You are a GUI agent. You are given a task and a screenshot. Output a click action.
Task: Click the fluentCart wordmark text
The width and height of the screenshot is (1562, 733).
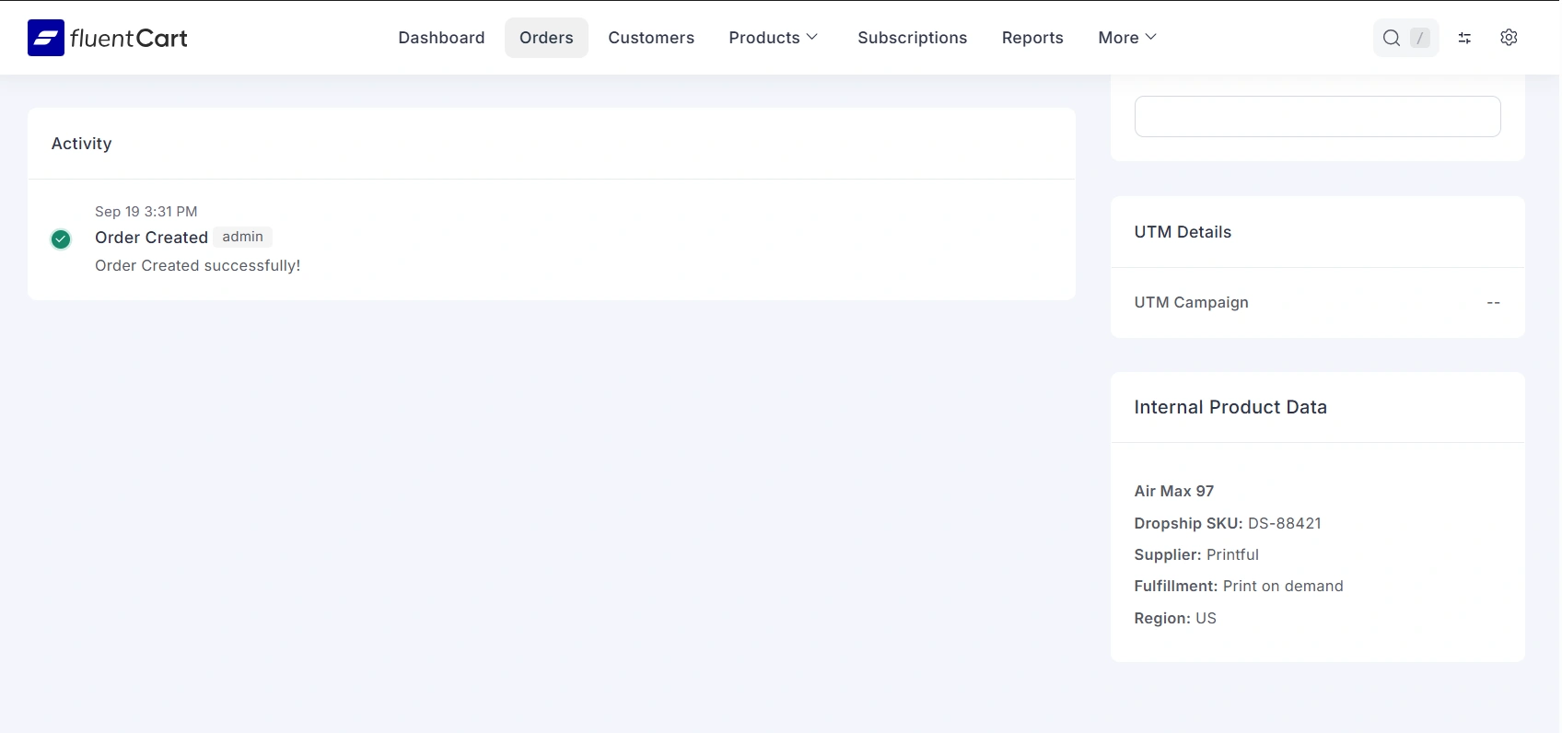pos(129,38)
